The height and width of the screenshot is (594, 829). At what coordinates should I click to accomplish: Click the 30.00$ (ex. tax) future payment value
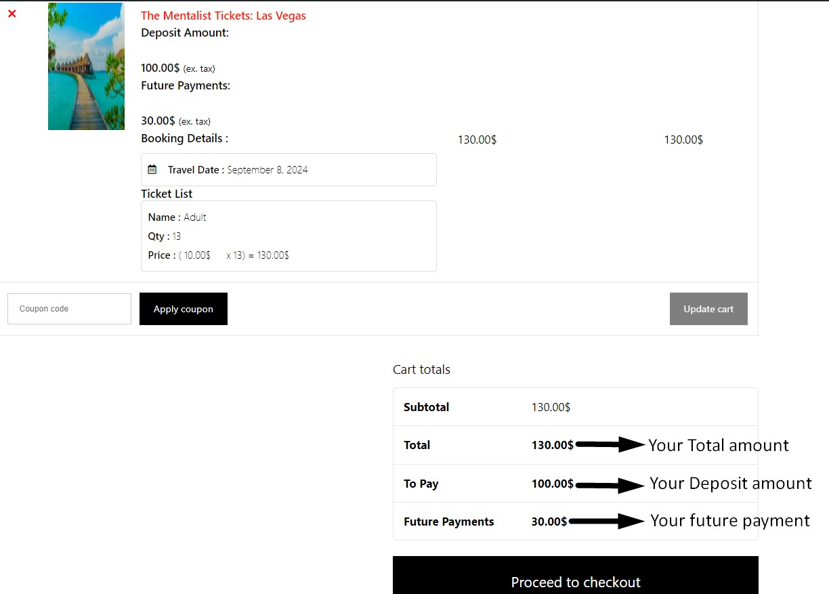coord(176,121)
